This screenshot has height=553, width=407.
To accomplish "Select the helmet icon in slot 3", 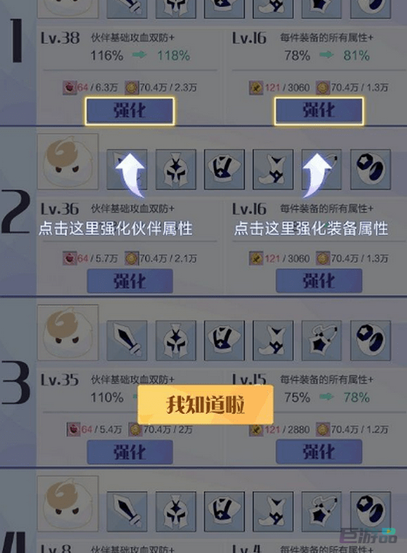I will coord(176,340).
